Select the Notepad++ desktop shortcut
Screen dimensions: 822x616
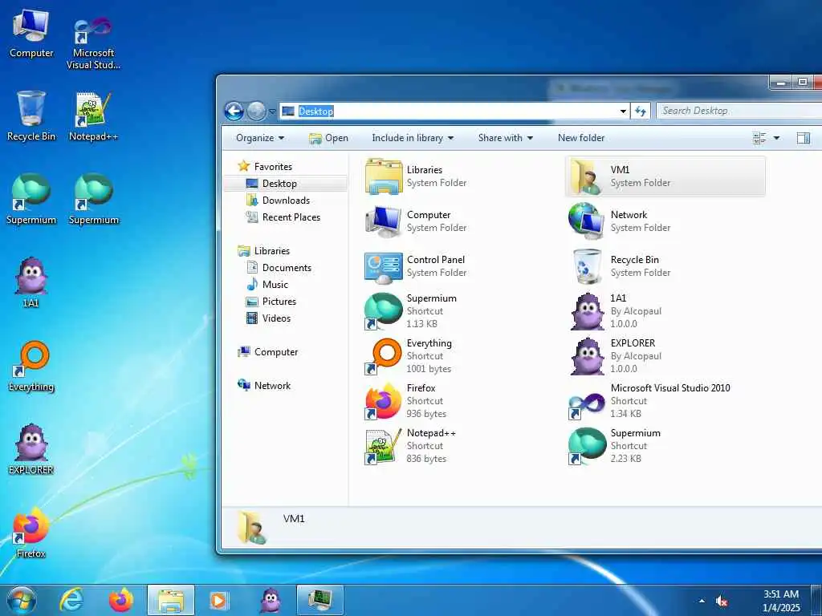point(93,116)
